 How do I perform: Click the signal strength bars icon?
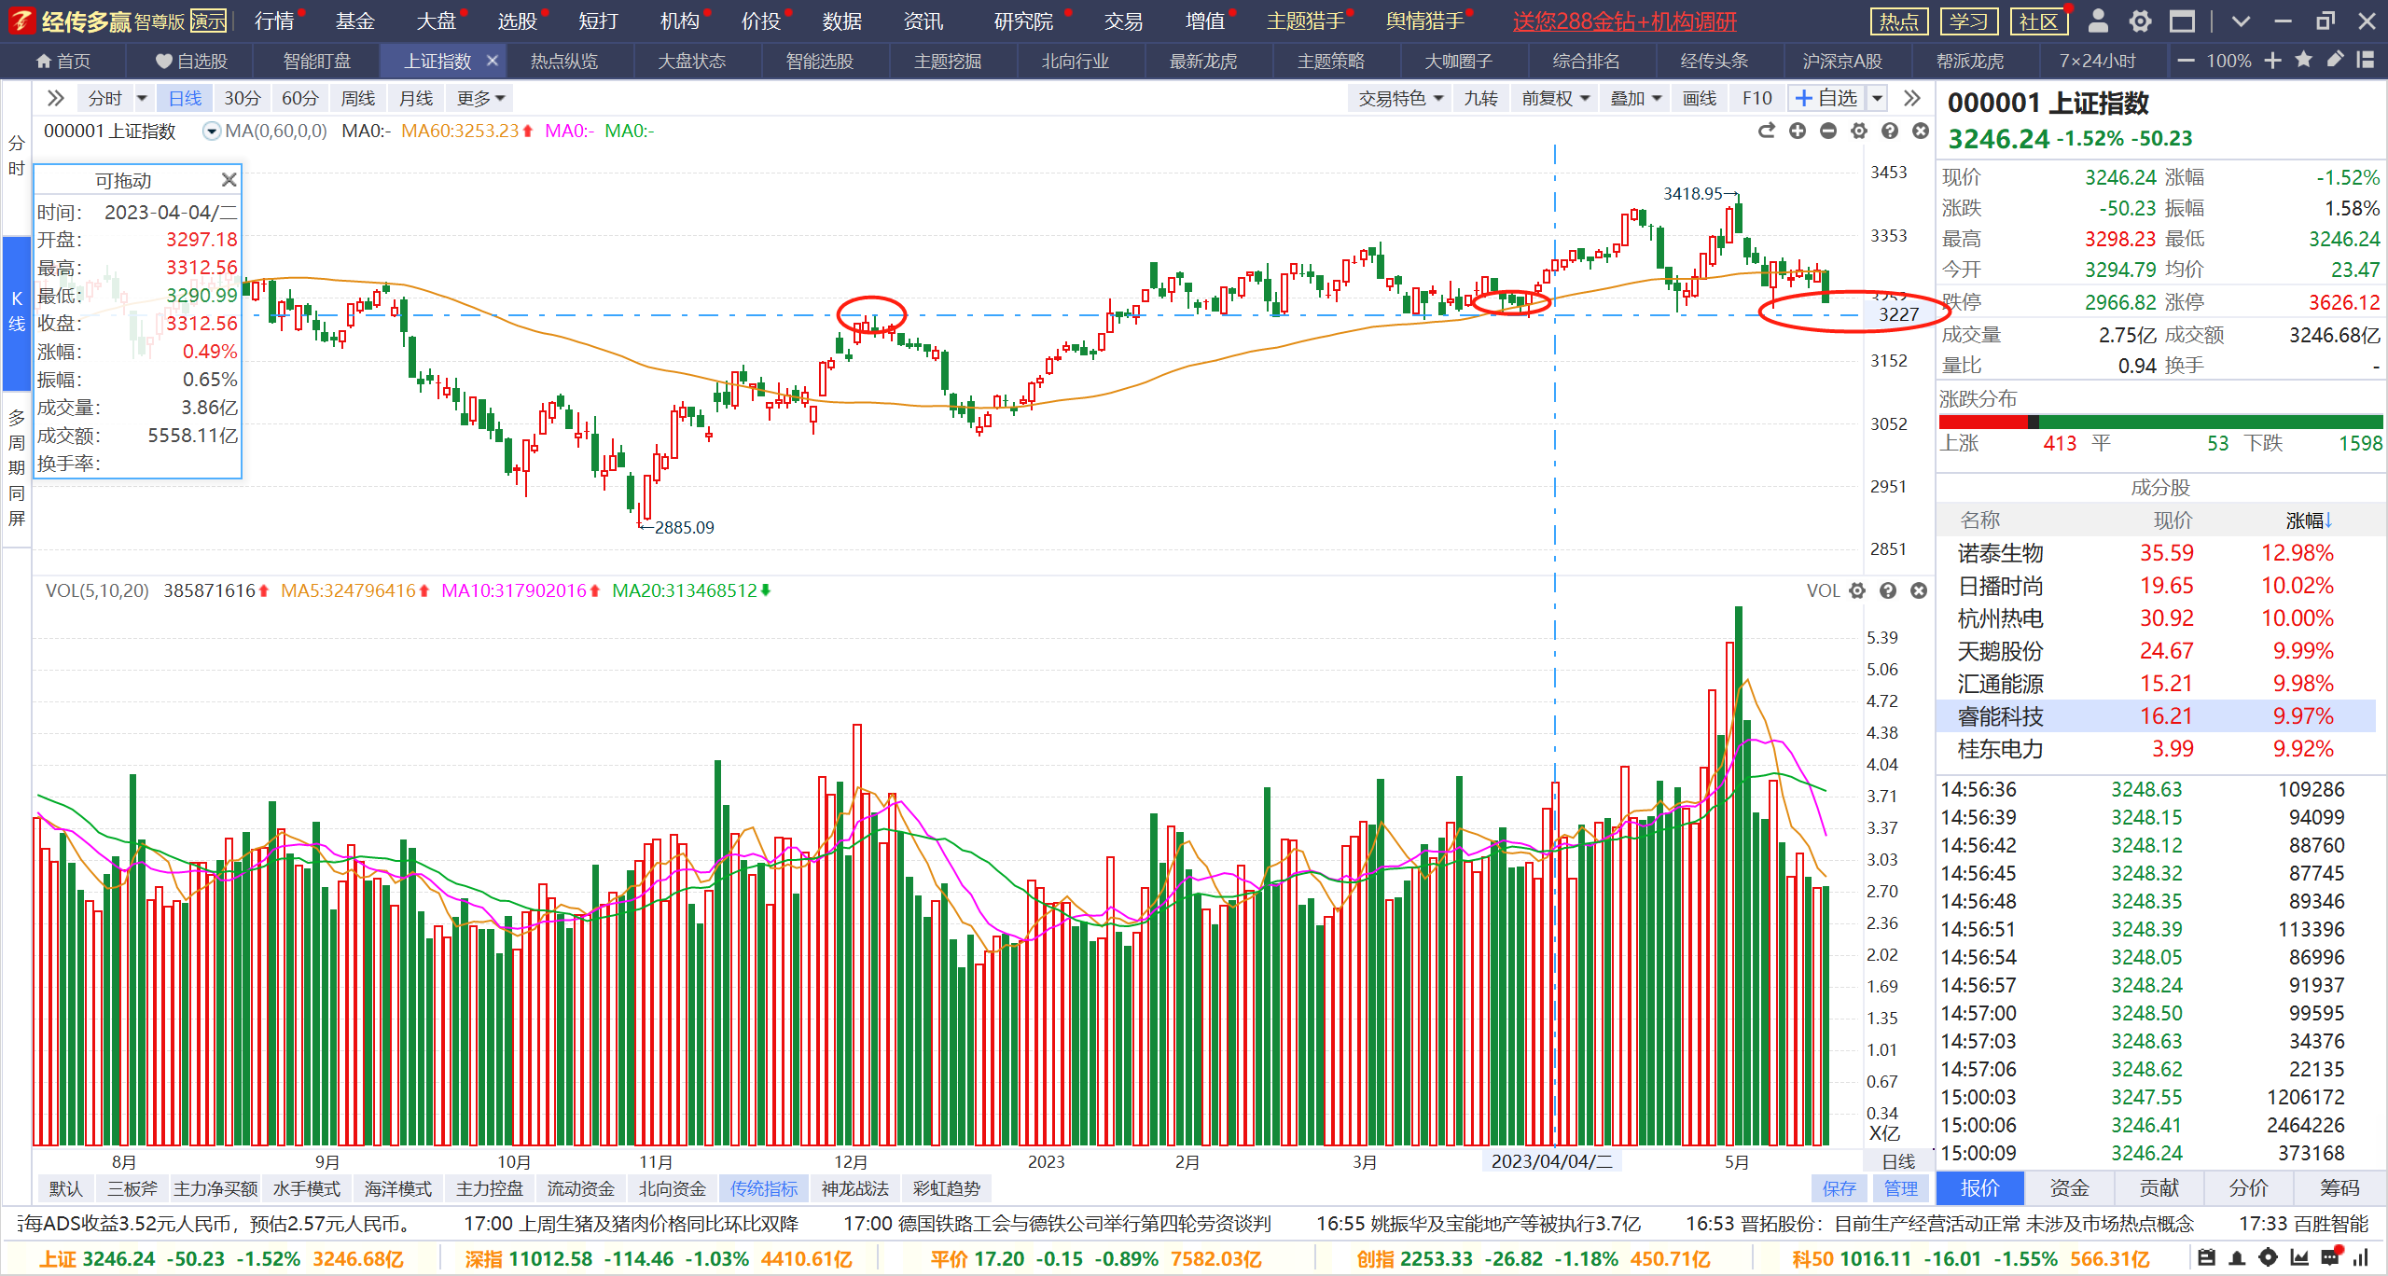click(x=2361, y=1257)
